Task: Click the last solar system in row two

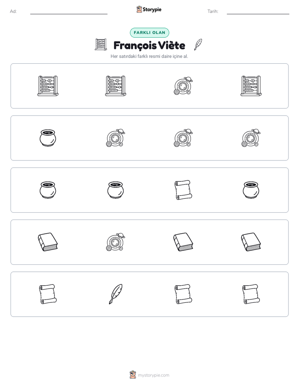Action: 251,138
